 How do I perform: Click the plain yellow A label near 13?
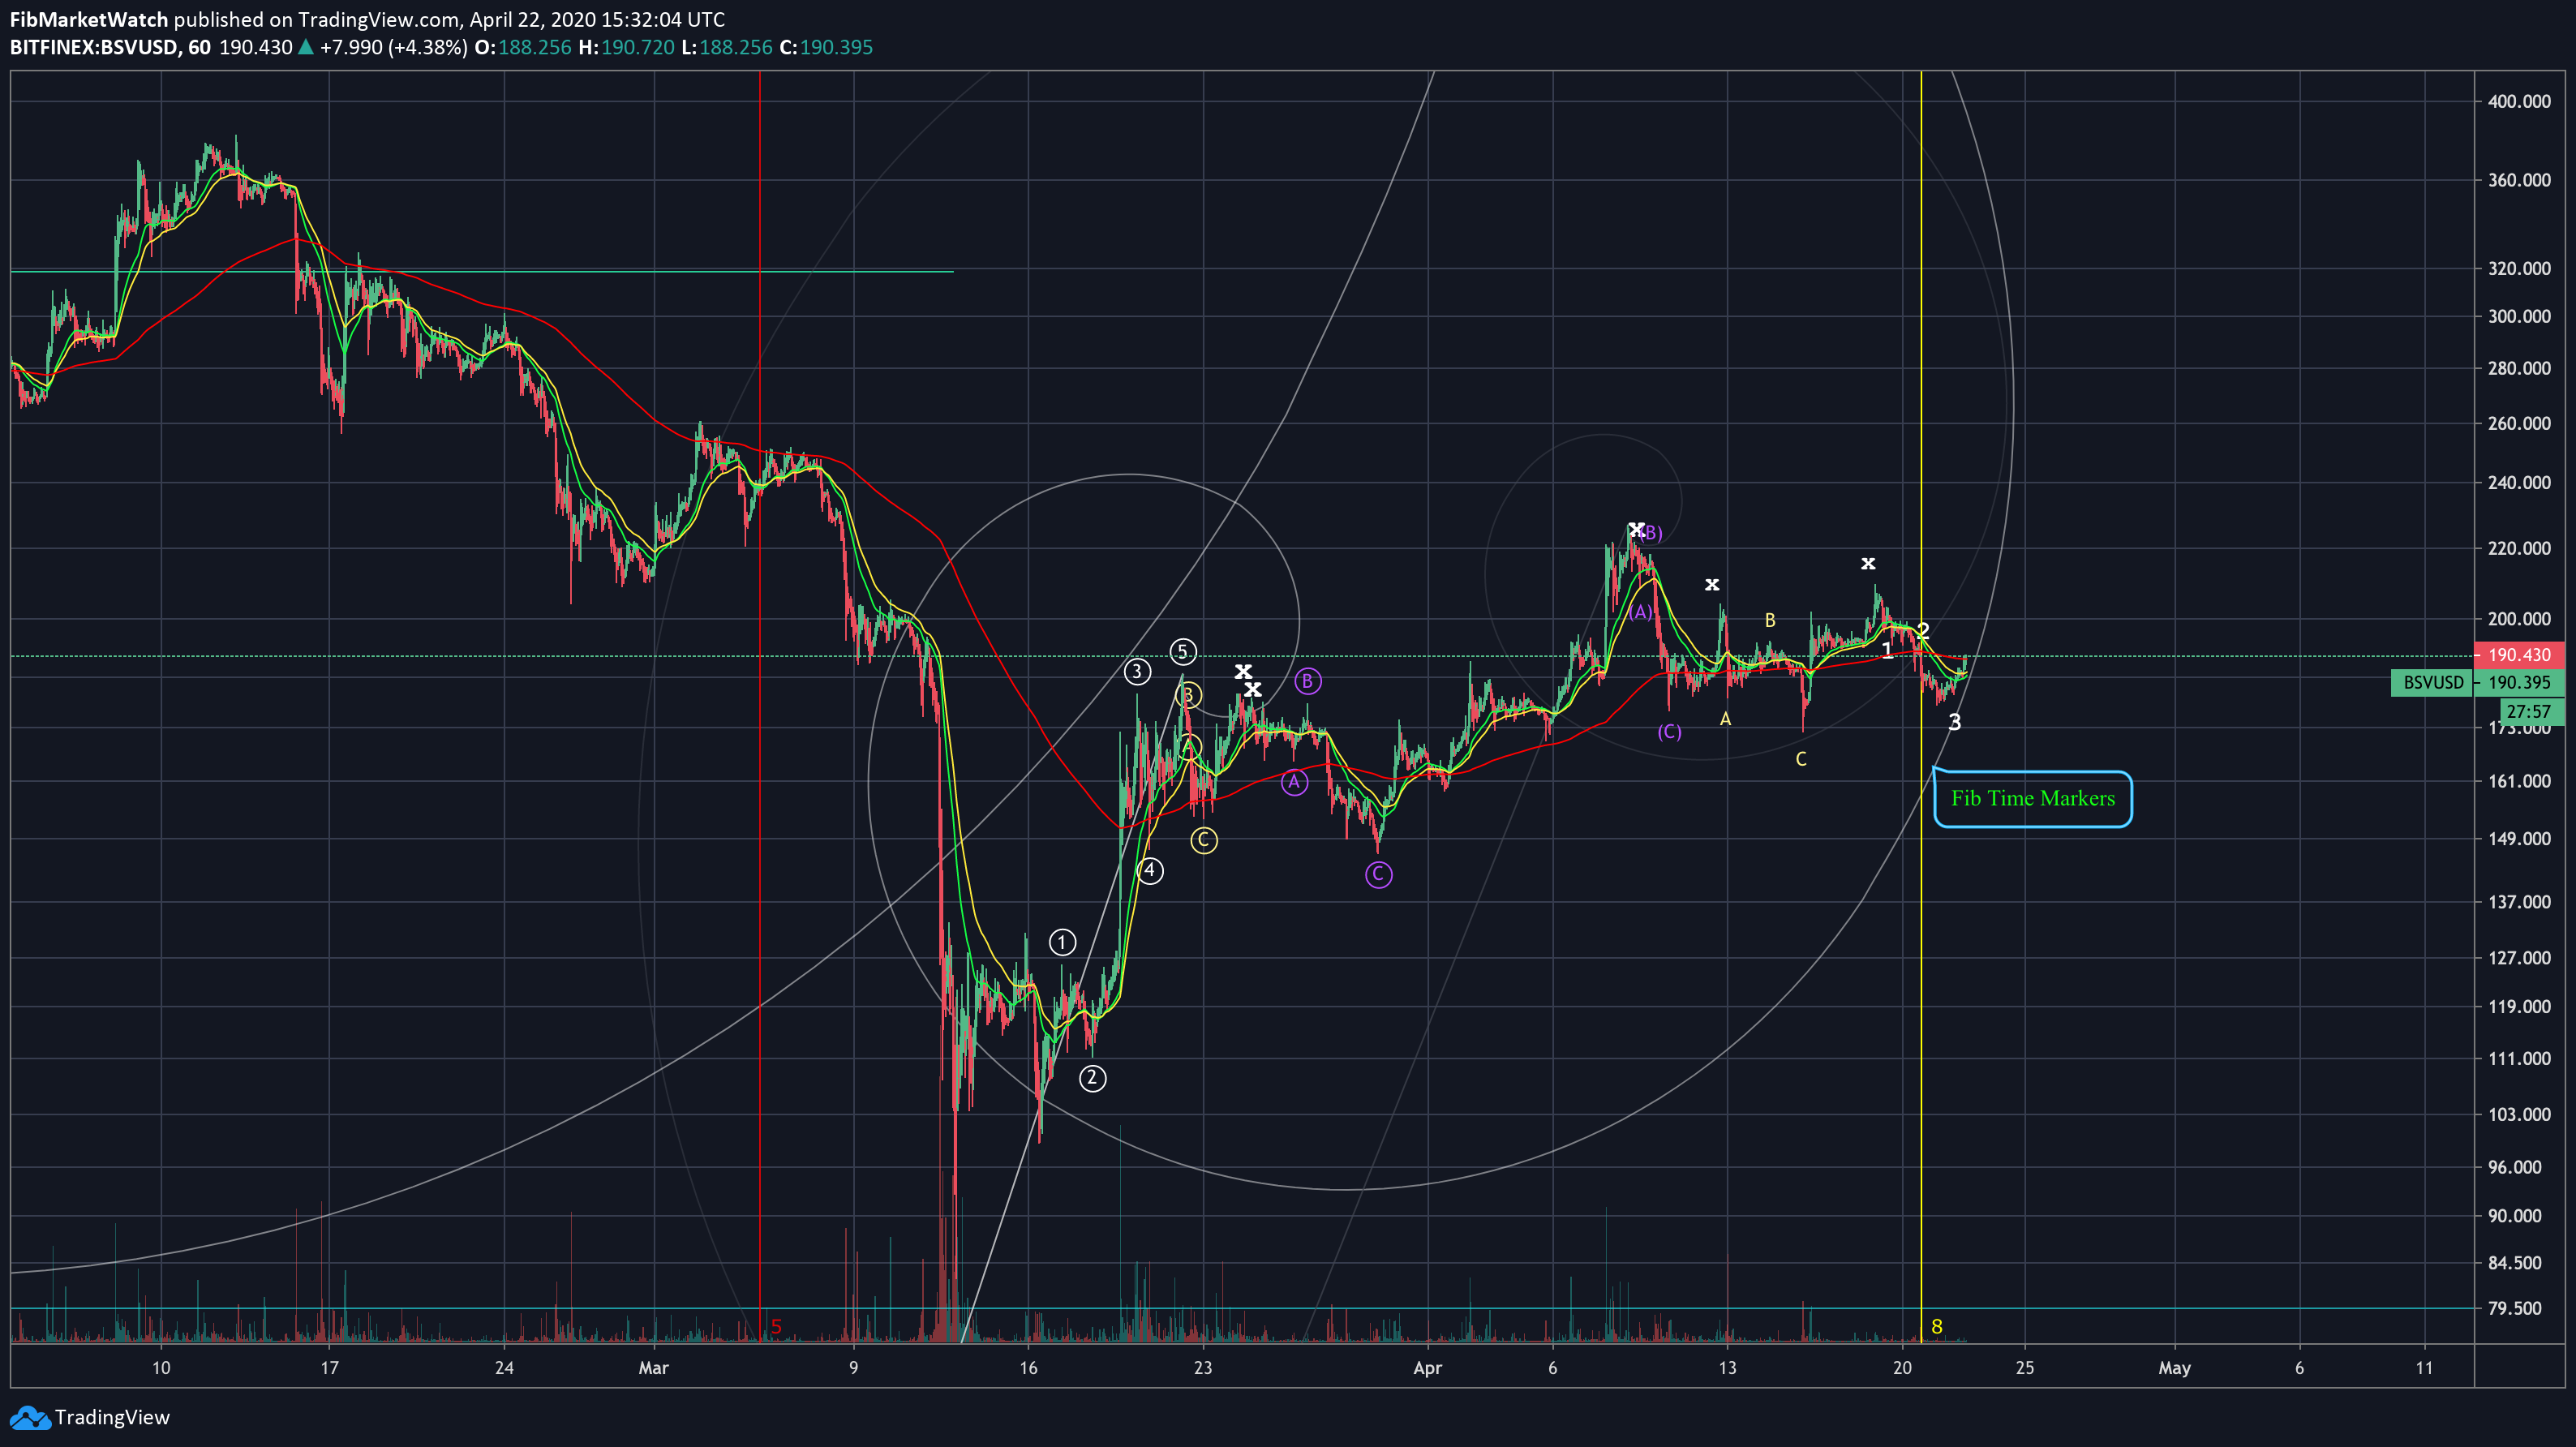(1725, 719)
